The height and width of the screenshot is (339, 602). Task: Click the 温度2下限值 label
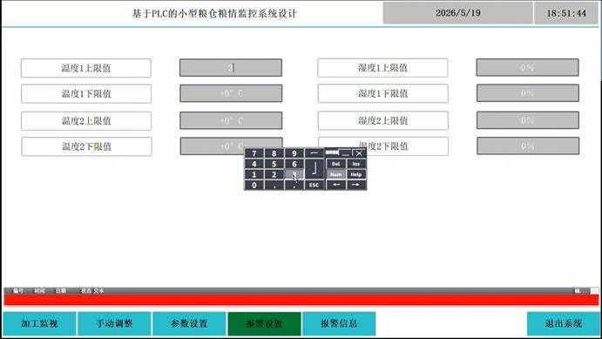(86, 146)
